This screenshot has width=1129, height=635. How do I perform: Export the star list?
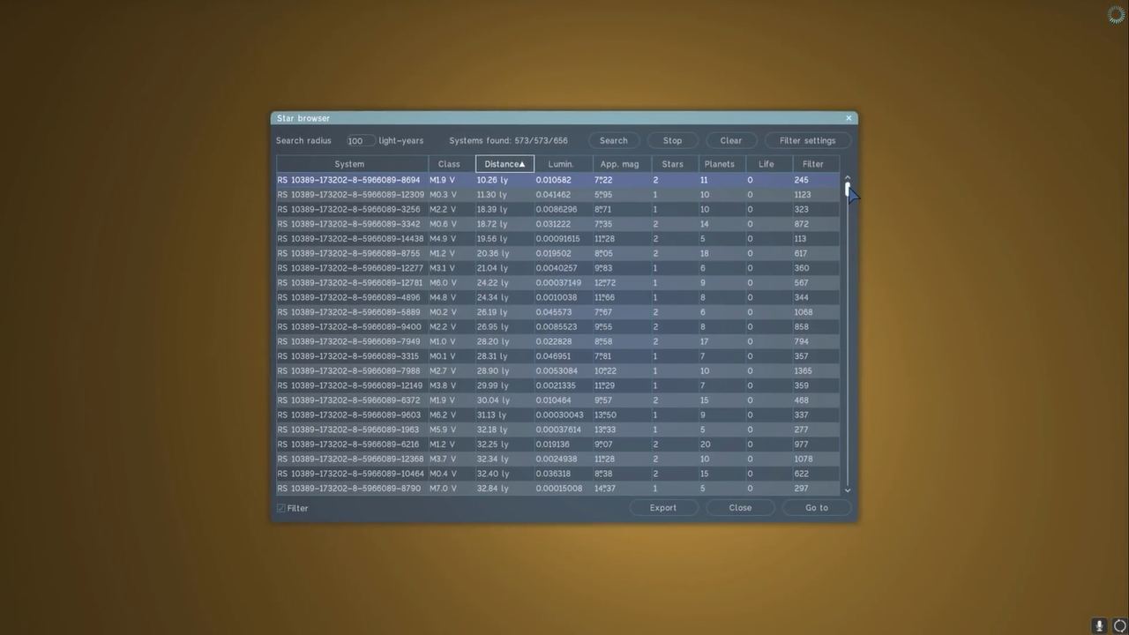[x=663, y=508]
